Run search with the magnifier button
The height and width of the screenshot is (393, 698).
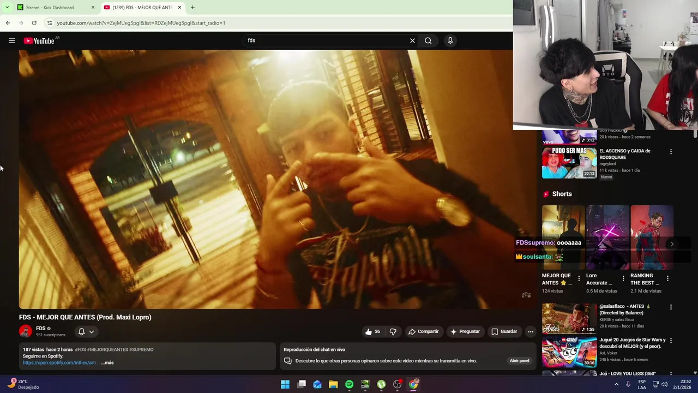[x=428, y=40]
